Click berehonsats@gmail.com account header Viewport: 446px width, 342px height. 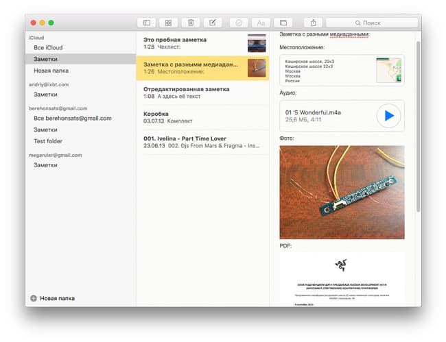[x=58, y=108]
